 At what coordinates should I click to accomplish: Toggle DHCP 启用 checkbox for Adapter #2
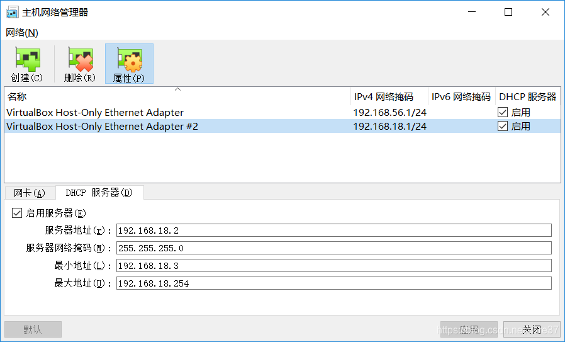pos(503,126)
